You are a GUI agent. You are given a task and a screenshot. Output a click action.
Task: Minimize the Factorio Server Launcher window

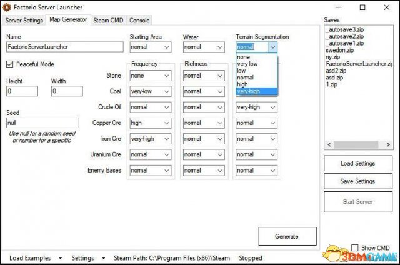339,7
